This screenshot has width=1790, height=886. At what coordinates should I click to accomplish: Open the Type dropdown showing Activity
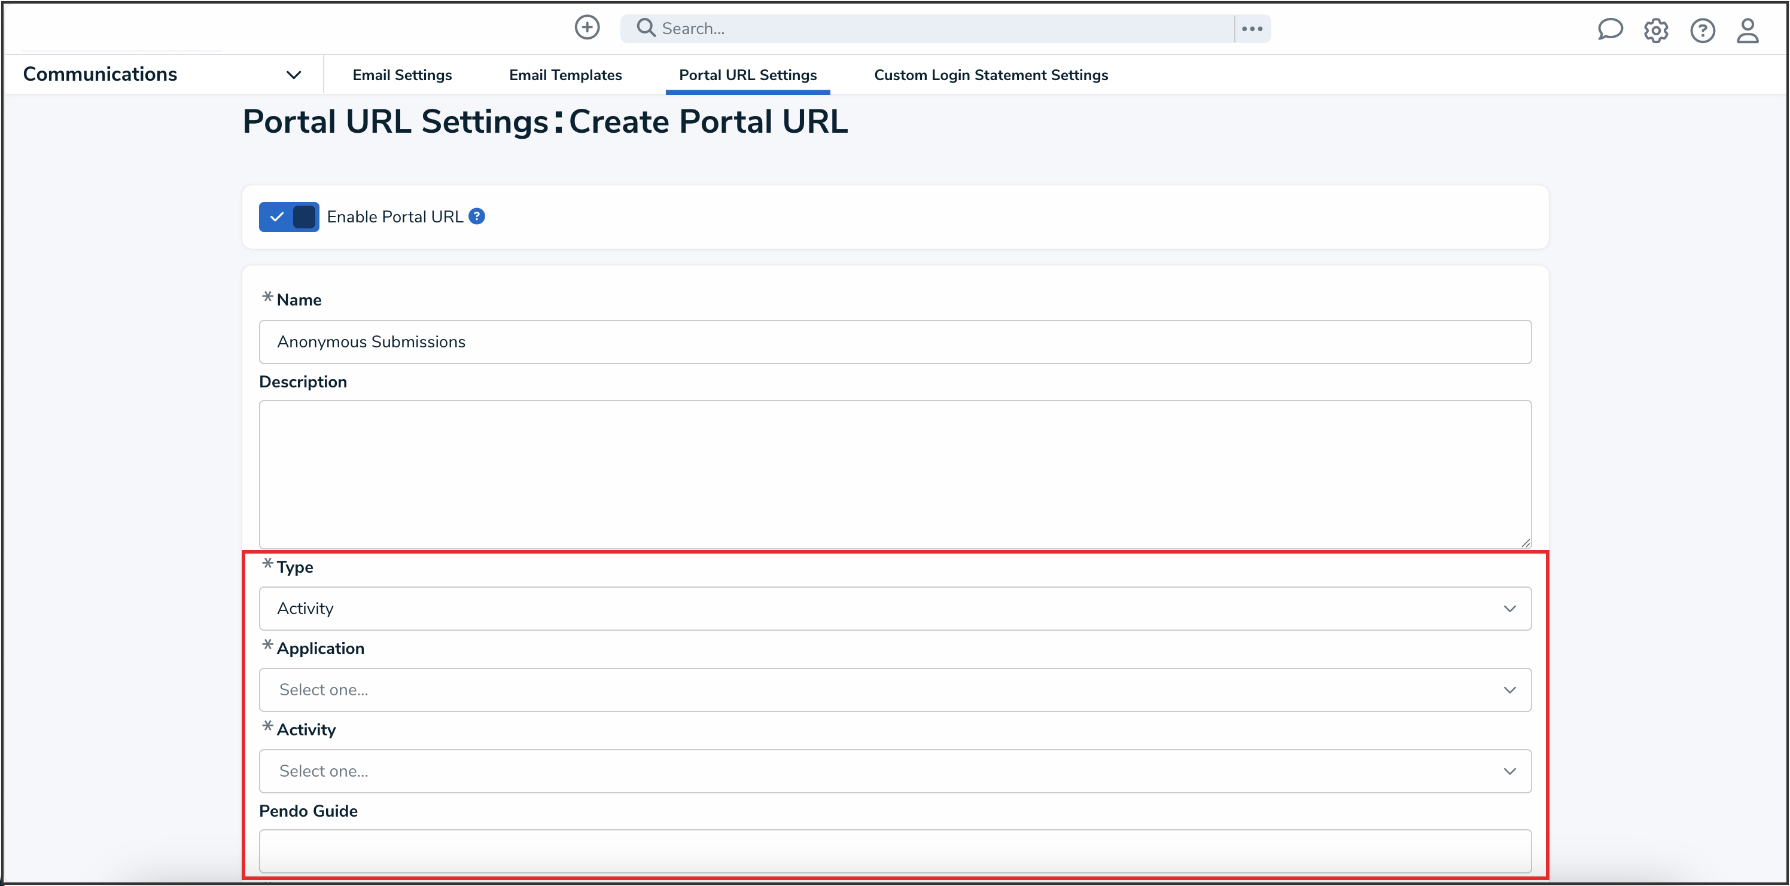coord(894,608)
